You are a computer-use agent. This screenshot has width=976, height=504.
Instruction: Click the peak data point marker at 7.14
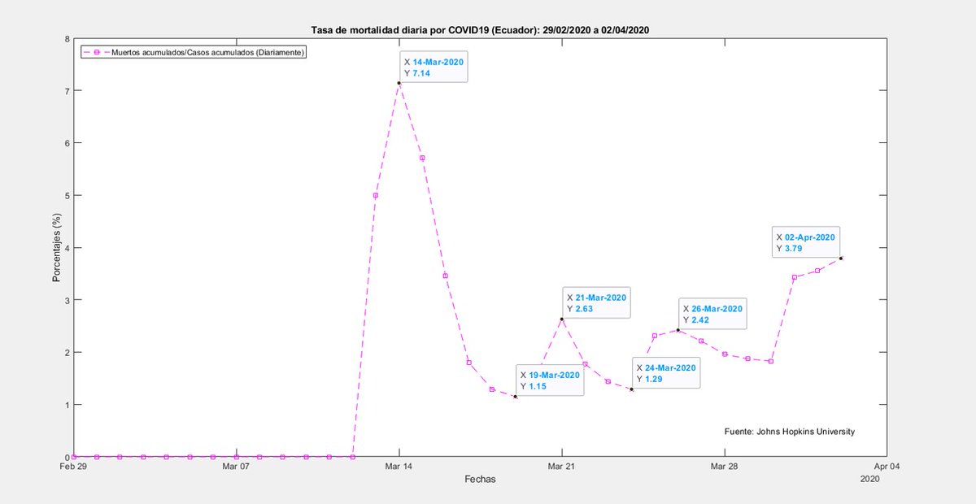click(399, 83)
